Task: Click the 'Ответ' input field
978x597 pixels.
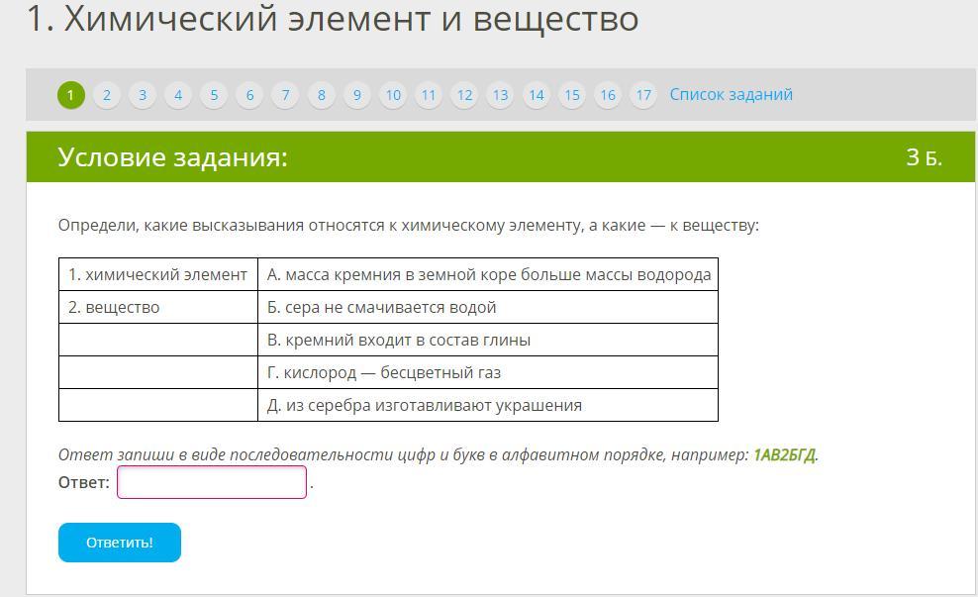Action: [212, 482]
